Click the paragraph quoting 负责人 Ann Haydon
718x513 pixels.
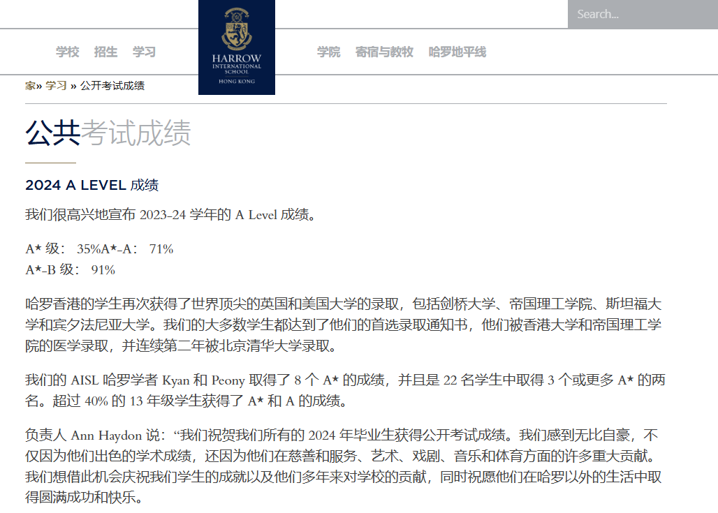pos(344,466)
